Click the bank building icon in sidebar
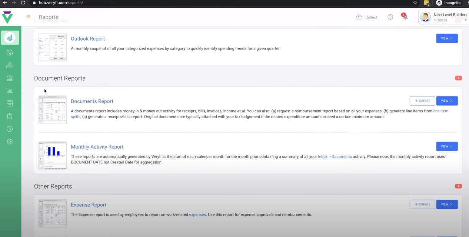This screenshot has width=469, height=237. click(10, 78)
